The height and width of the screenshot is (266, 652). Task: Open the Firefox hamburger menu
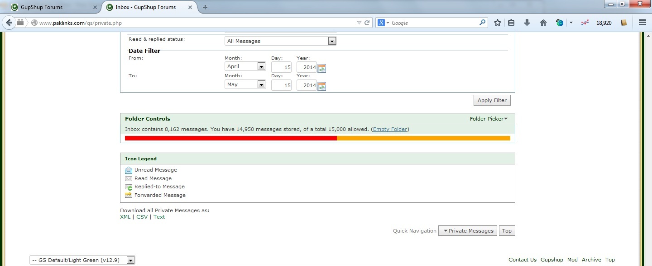click(x=642, y=23)
